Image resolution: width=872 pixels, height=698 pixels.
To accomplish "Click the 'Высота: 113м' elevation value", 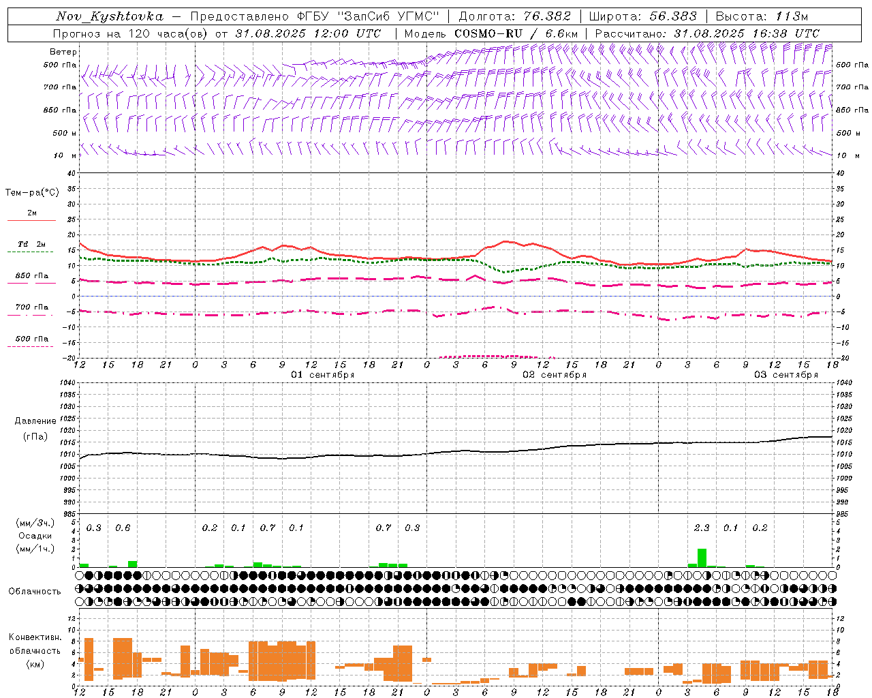I will 762,16.
